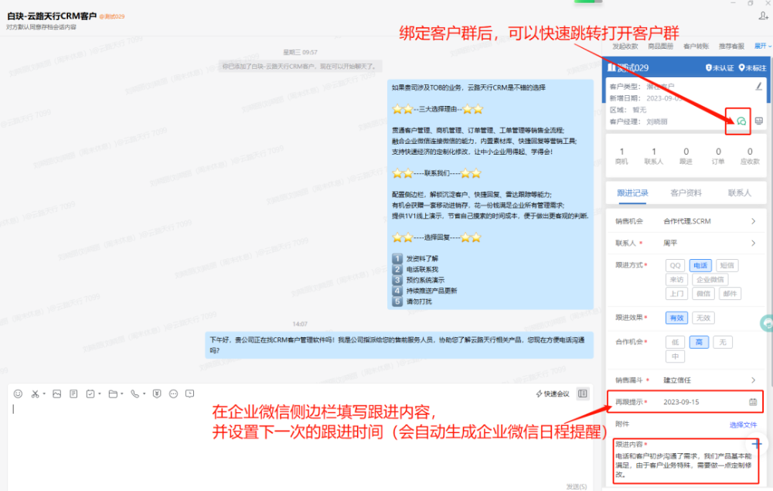Set cooperation chance to 无
This screenshot has width=773, height=491.
point(722,342)
